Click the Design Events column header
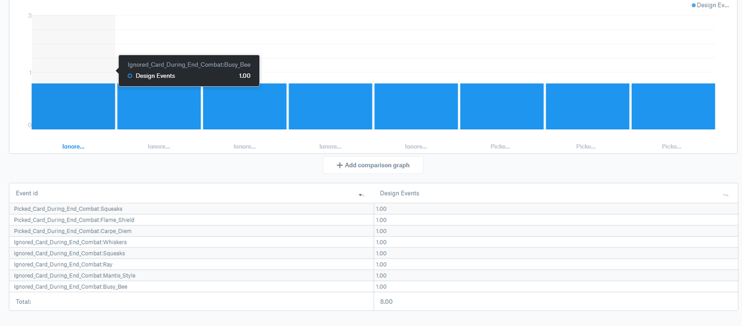742x326 pixels. pos(399,194)
